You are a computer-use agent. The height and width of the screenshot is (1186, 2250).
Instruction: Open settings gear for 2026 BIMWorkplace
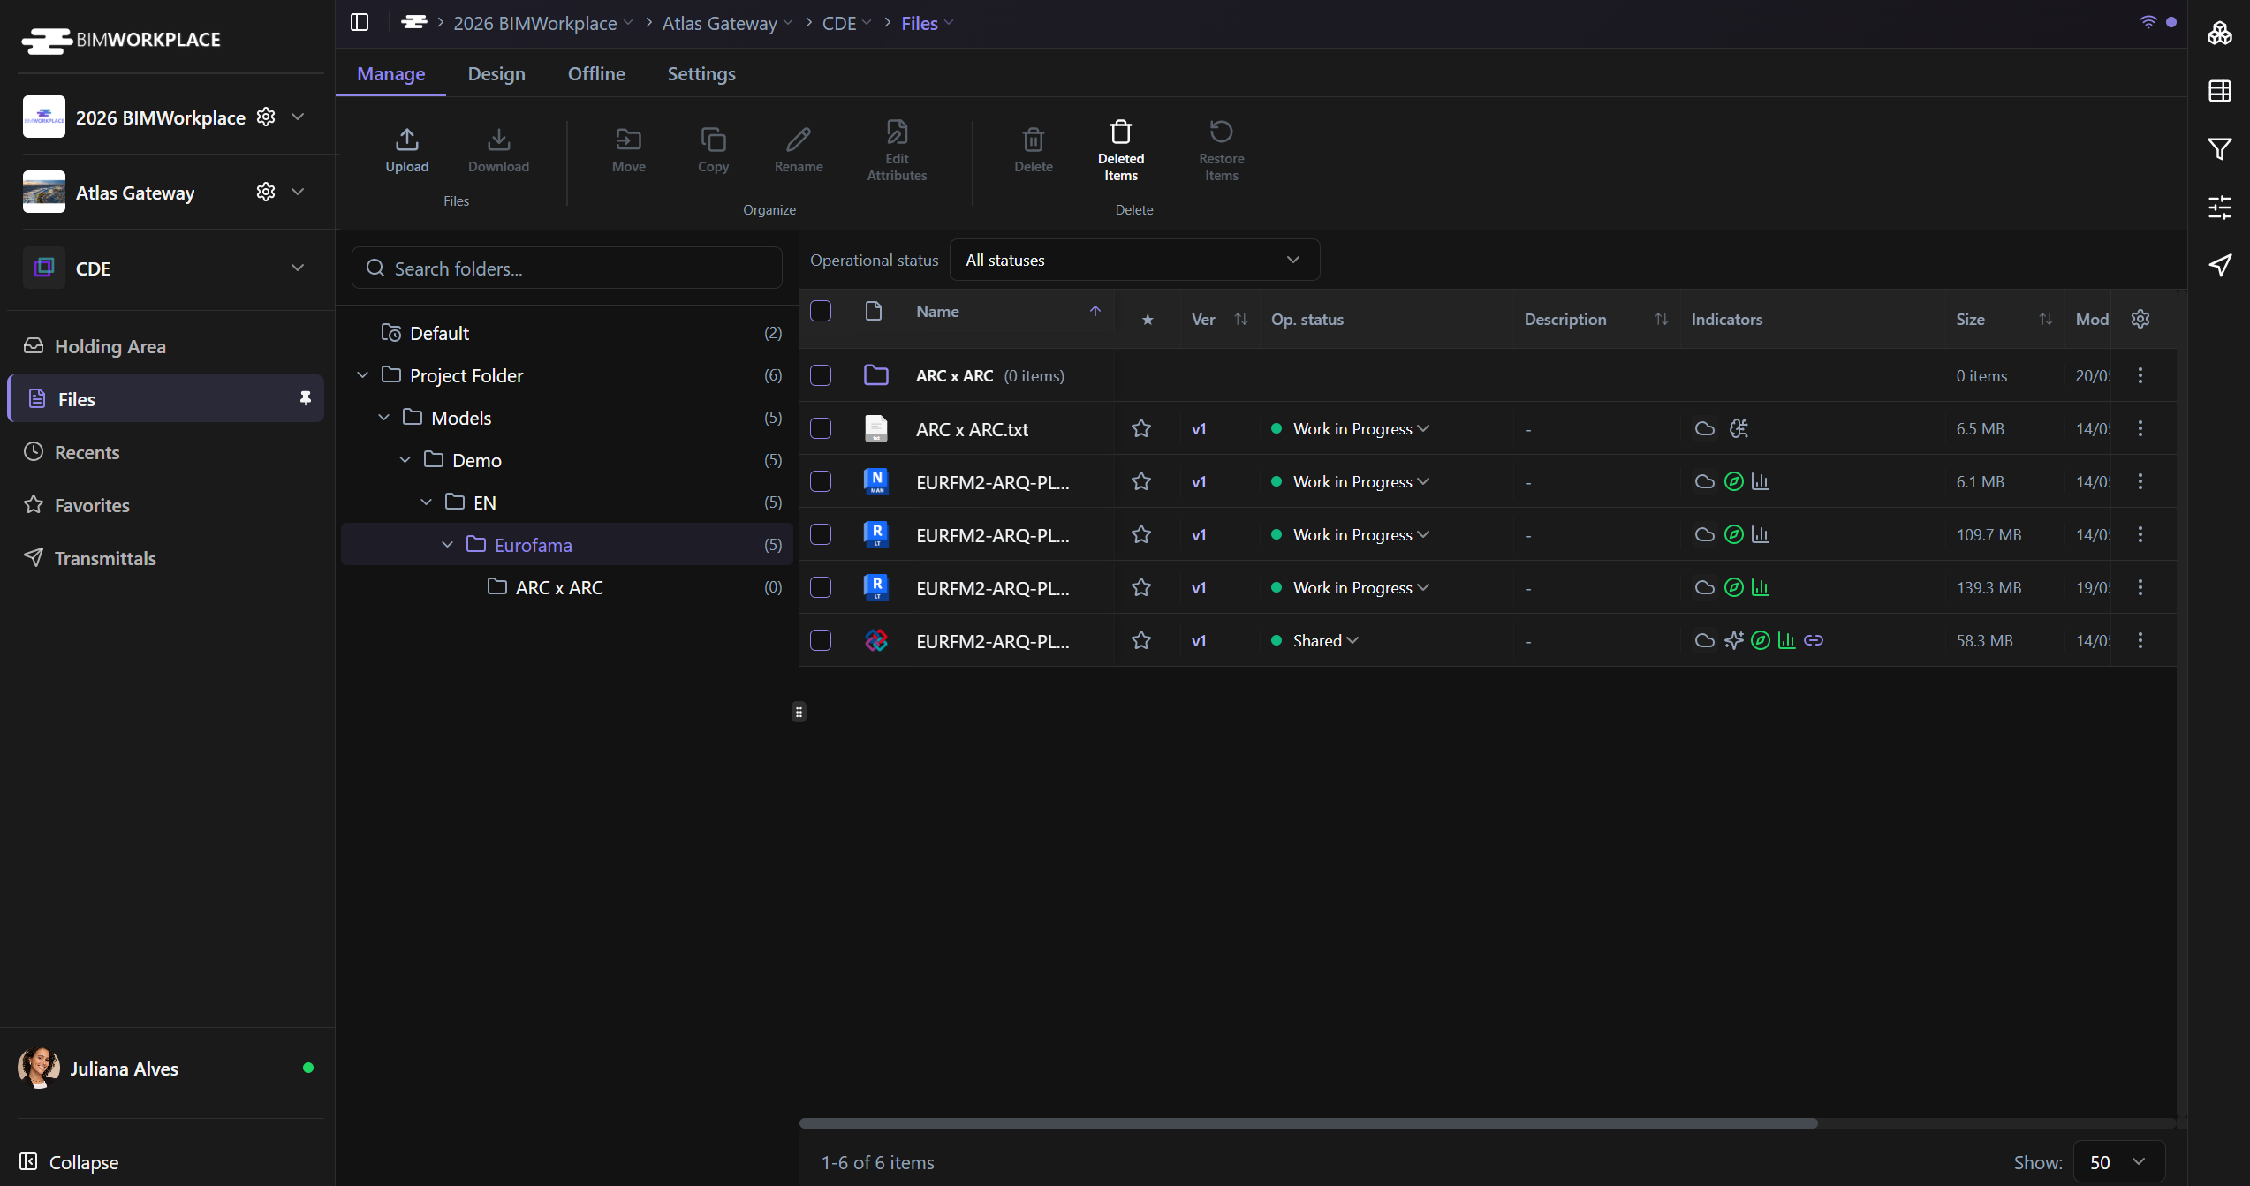[266, 117]
